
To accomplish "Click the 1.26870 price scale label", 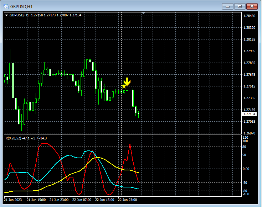I will click(x=249, y=133).
